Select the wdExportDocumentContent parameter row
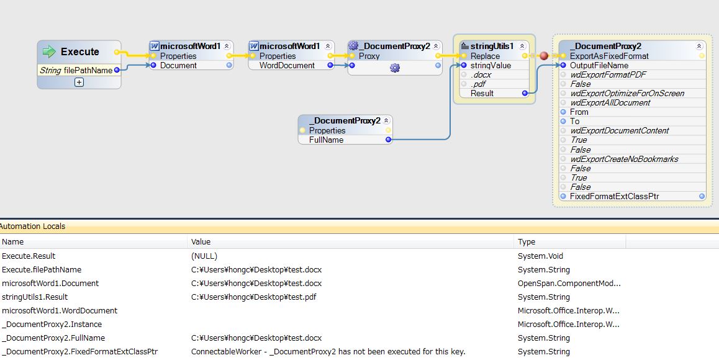 tap(632, 131)
